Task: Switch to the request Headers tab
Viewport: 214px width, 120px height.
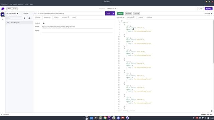Action: (65, 18)
